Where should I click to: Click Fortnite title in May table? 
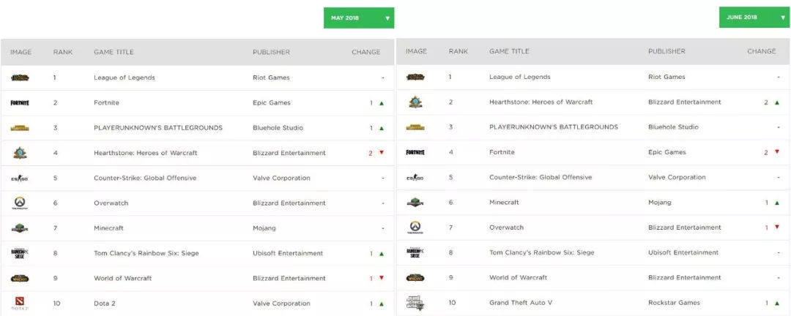pos(106,103)
